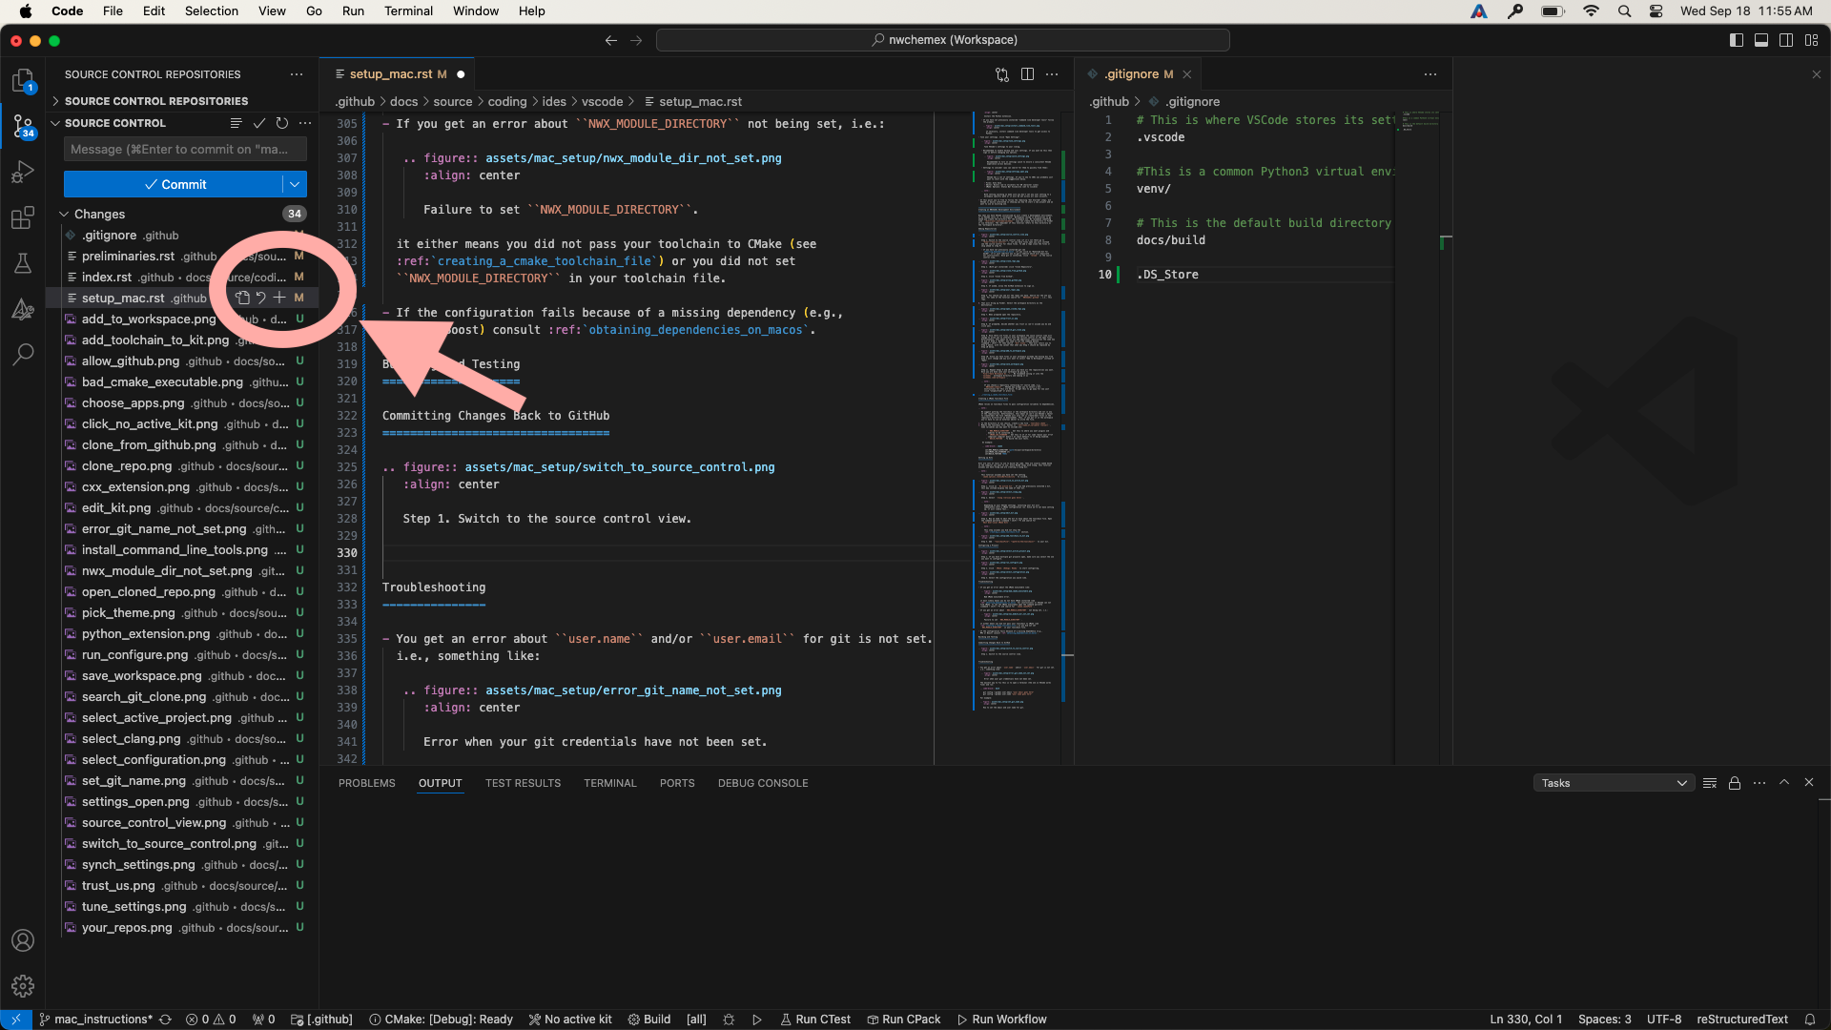Open the setup_mac.rst editor more actions menu

pyautogui.click(x=1052, y=74)
